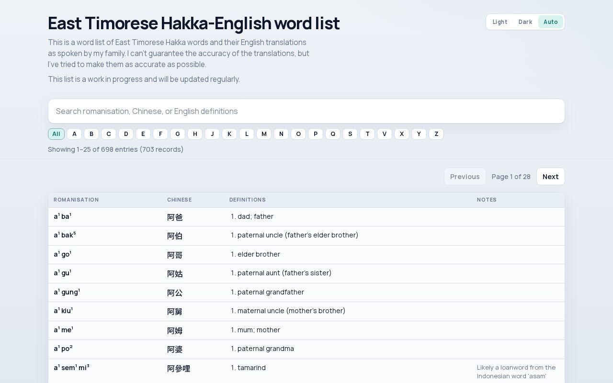The width and height of the screenshot is (613, 383).
Task: Click the definition 'tamarind'
Action: [x=251, y=368]
